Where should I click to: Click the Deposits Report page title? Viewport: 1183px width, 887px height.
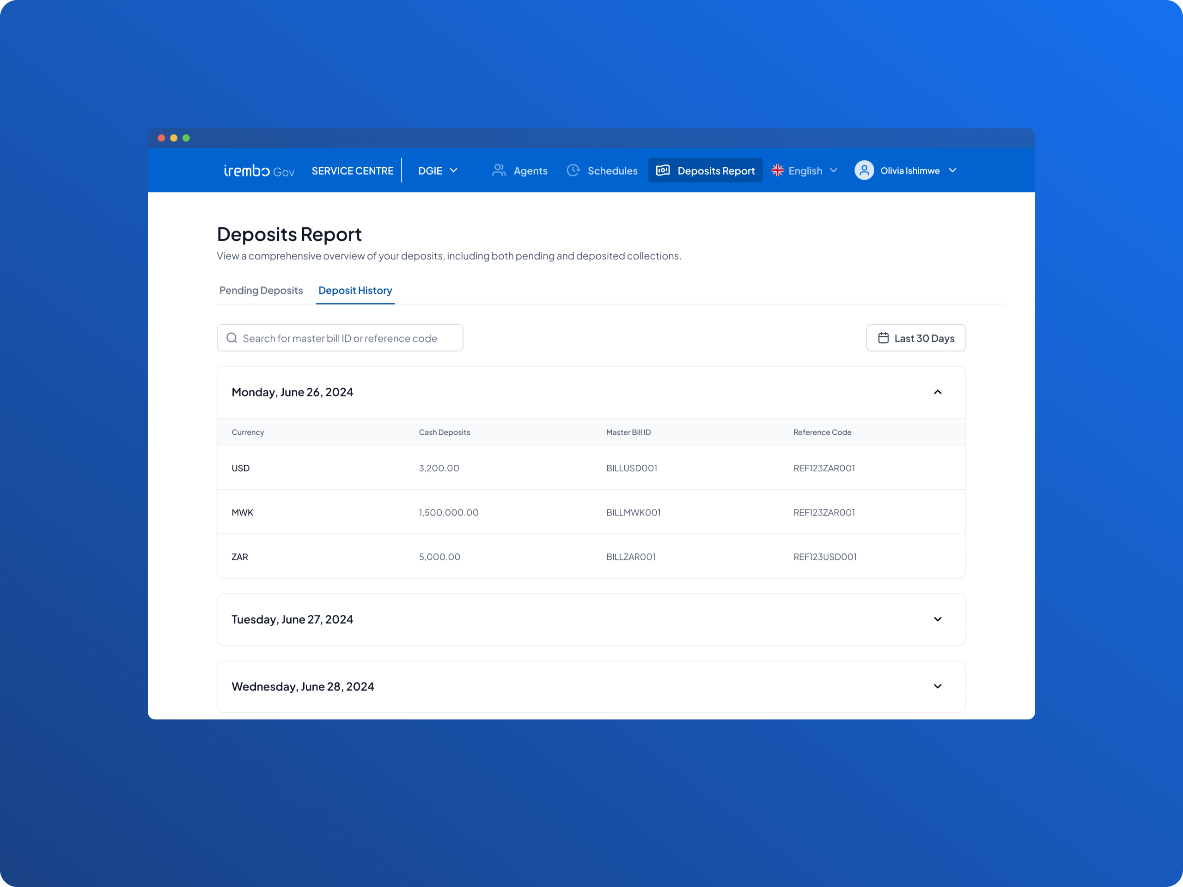coord(289,234)
